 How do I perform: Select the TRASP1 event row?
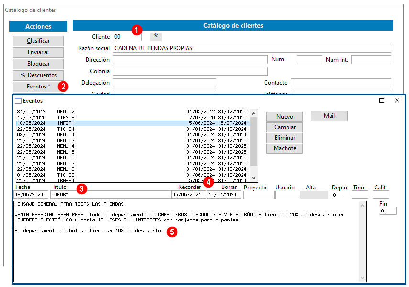pos(133,180)
